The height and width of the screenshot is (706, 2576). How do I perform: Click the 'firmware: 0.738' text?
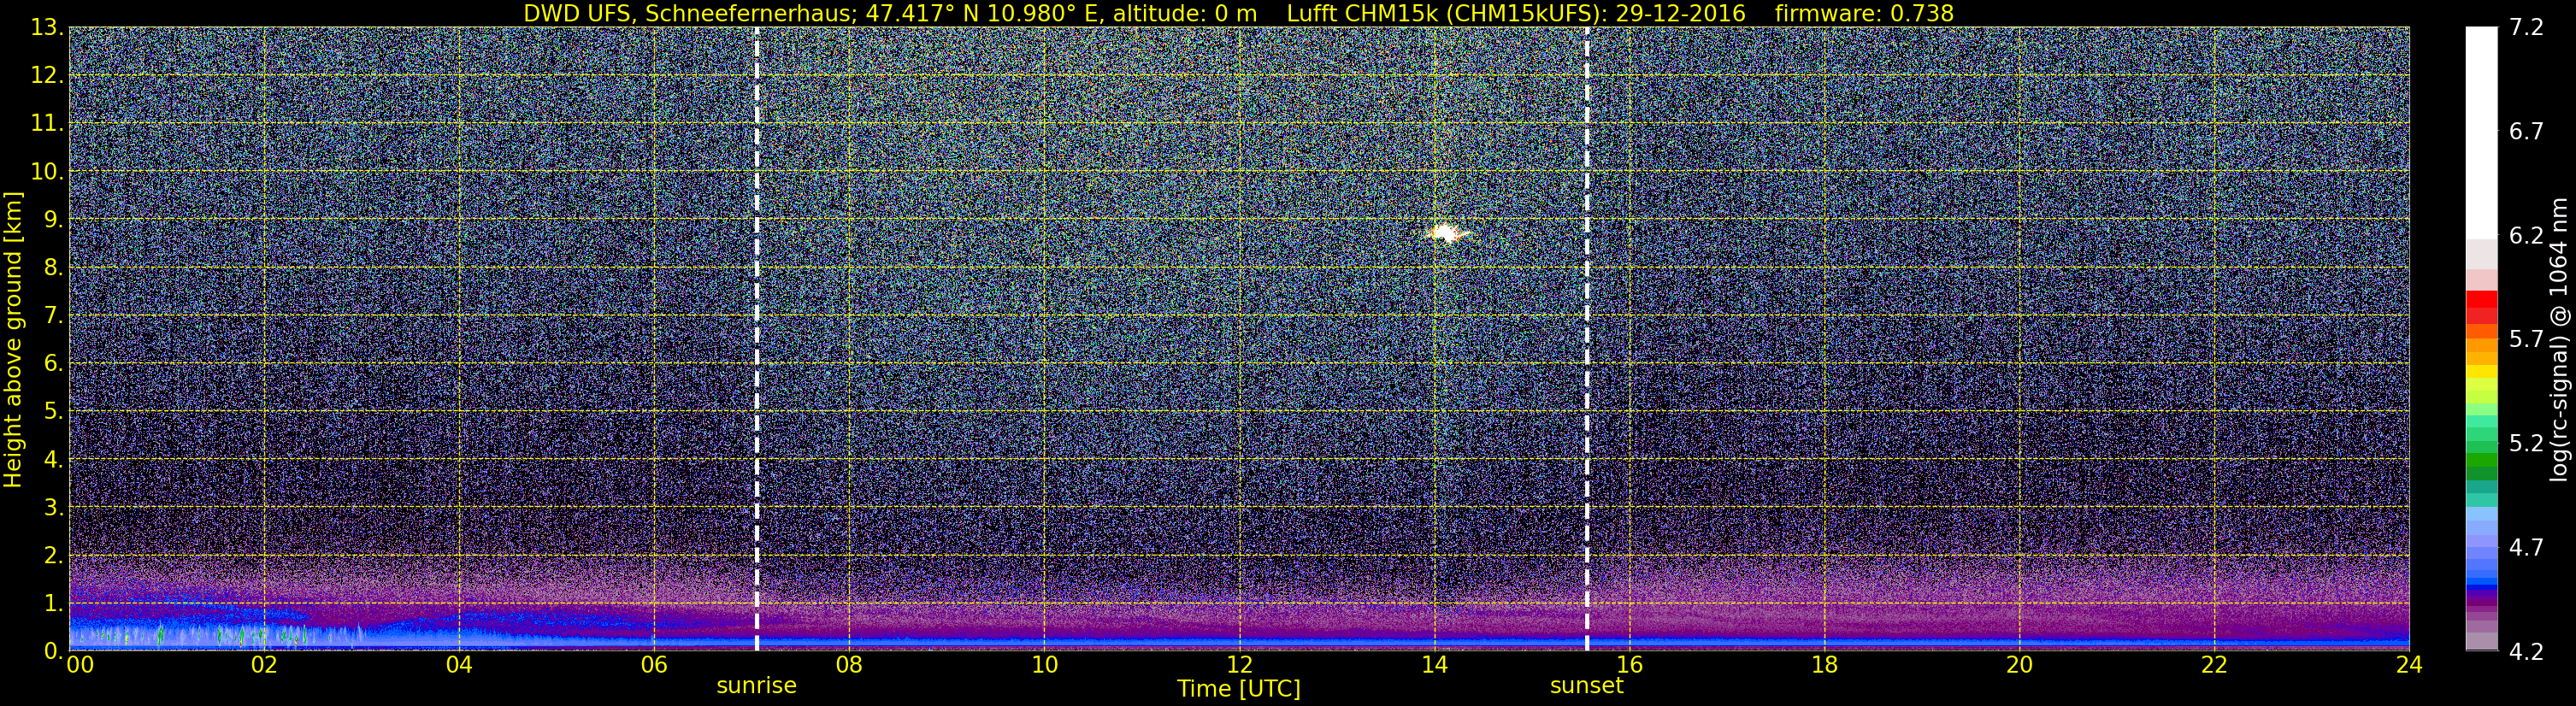tap(1864, 13)
